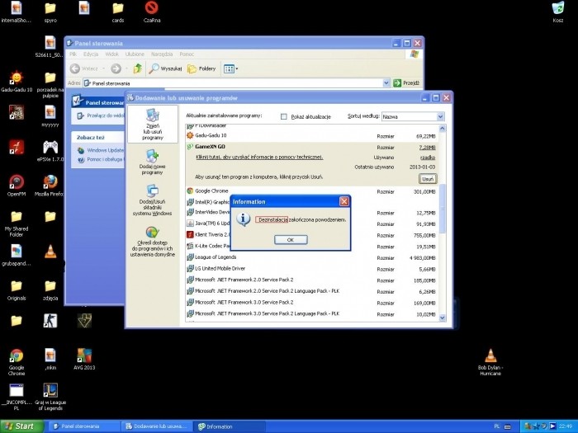Enable the 'Pokaż aktualizacje' checkbox
The image size is (578, 433).
point(284,117)
